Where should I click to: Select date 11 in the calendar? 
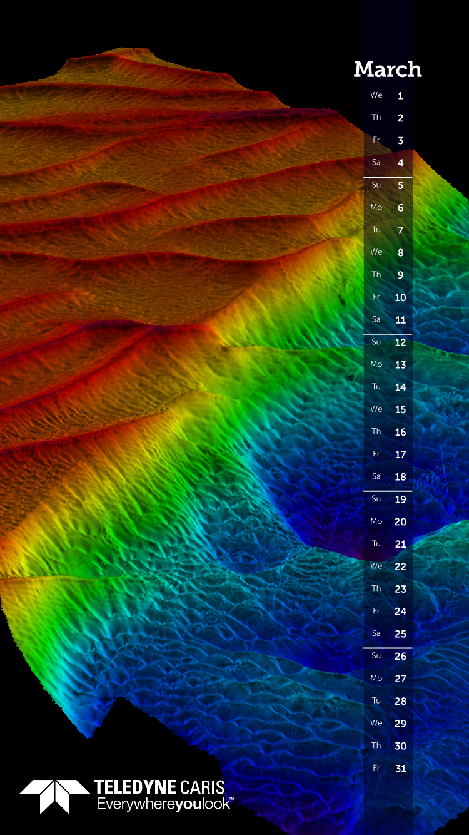tap(401, 320)
